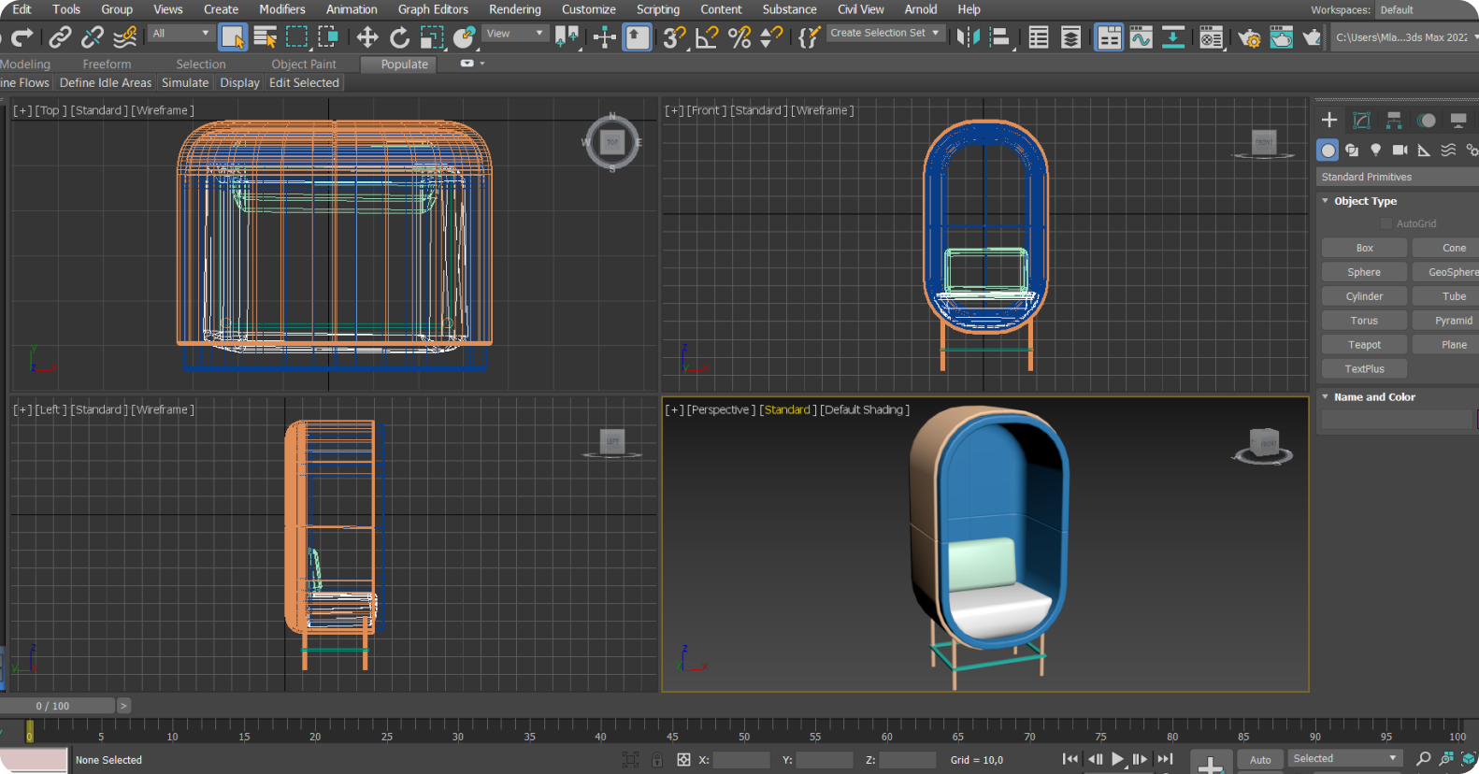The height and width of the screenshot is (774, 1479).
Task: Open the Rendering menu
Action: tap(514, 9)
